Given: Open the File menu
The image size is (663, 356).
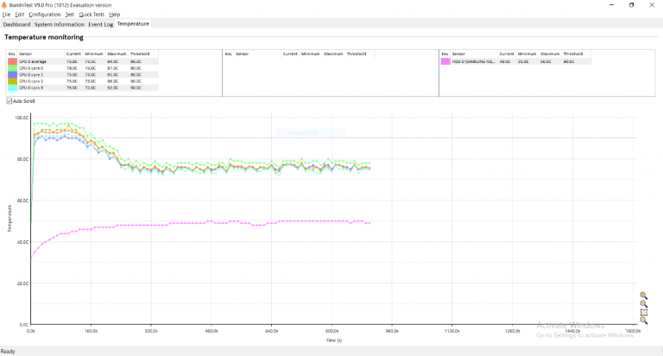Looking at the screenshot, I should (6, 15).
